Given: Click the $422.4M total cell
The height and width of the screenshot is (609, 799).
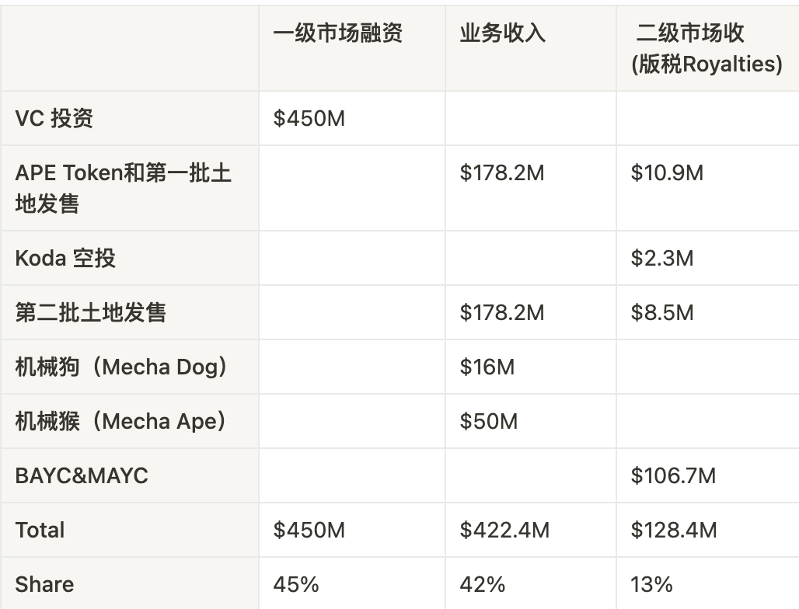Looking at the screenshot, I should click(x=504, y=530).
